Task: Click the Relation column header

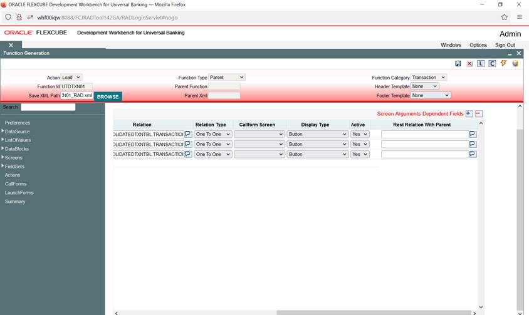Action: (142, 125)
